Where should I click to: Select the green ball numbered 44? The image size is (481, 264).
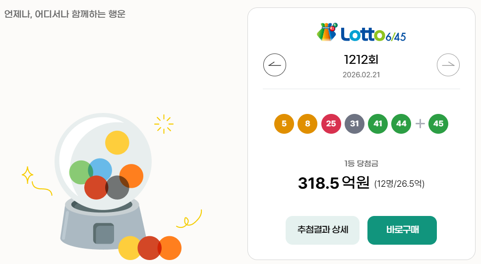401,124
